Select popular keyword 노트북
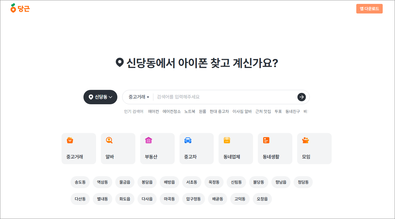Image resolution: width=395 pixels, height=219 pixels. [x=190, y=111]
